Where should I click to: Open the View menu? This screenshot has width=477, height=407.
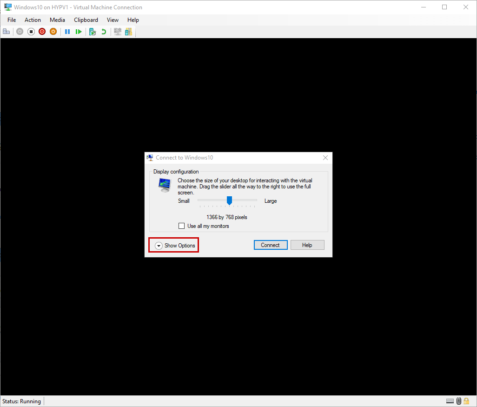pyautogui.click(x=113, y=20)
